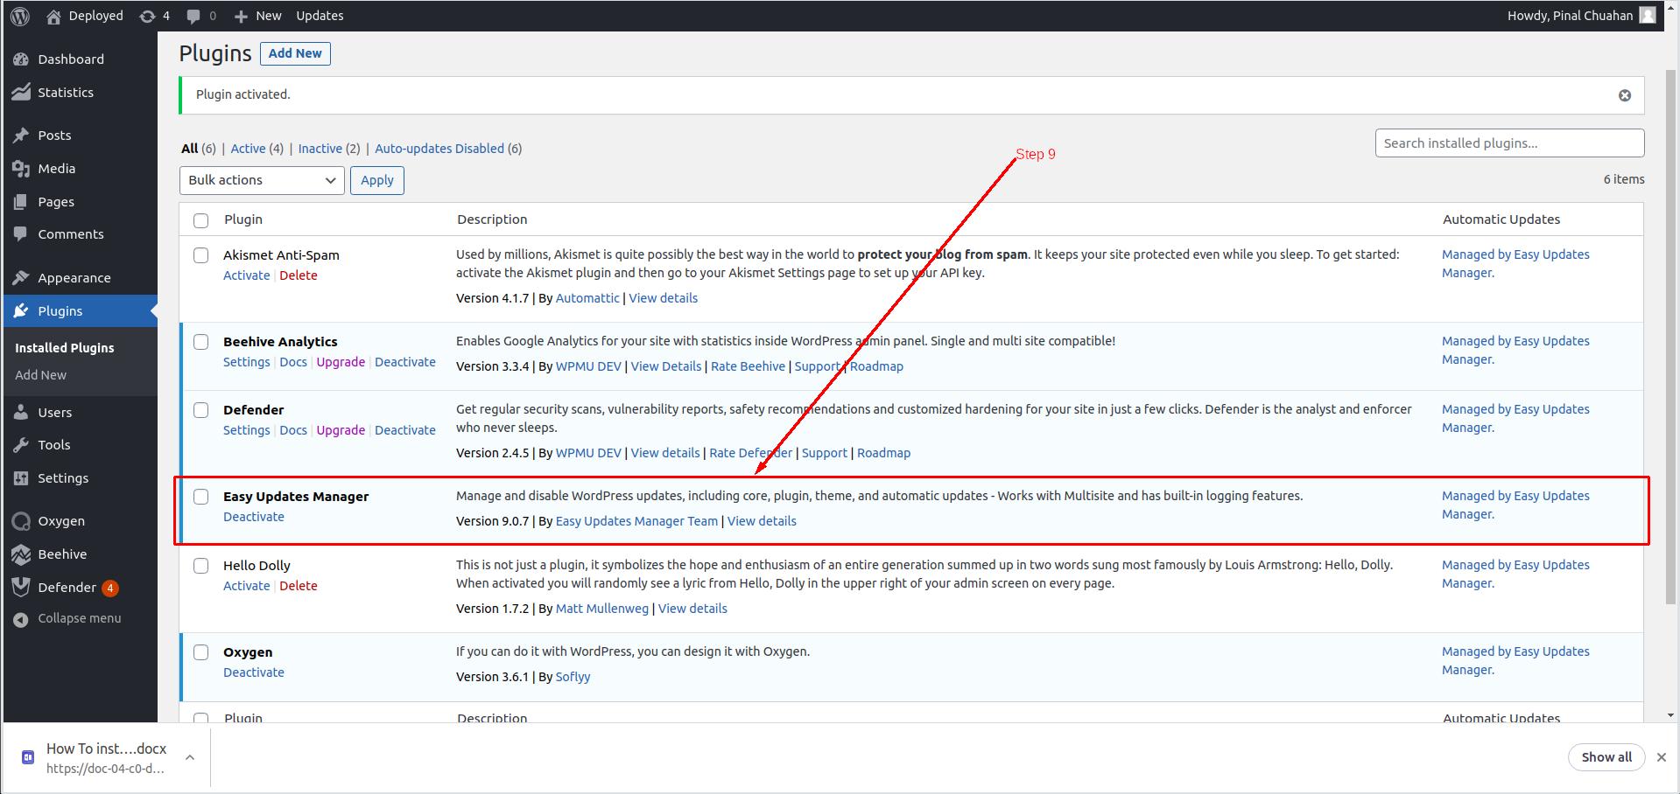Open the Bulk actions dropdown
This screenshot has height=794, width=1680.
point(262,180)
